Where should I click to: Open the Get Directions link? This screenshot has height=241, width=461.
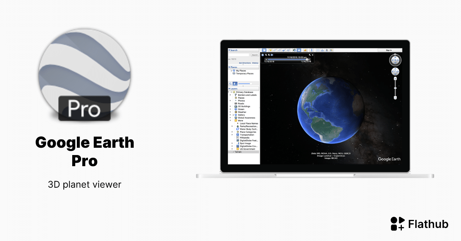coord(245,63)
